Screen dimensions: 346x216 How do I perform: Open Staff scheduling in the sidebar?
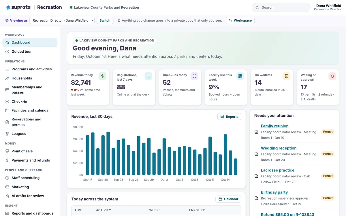[30, 178]
